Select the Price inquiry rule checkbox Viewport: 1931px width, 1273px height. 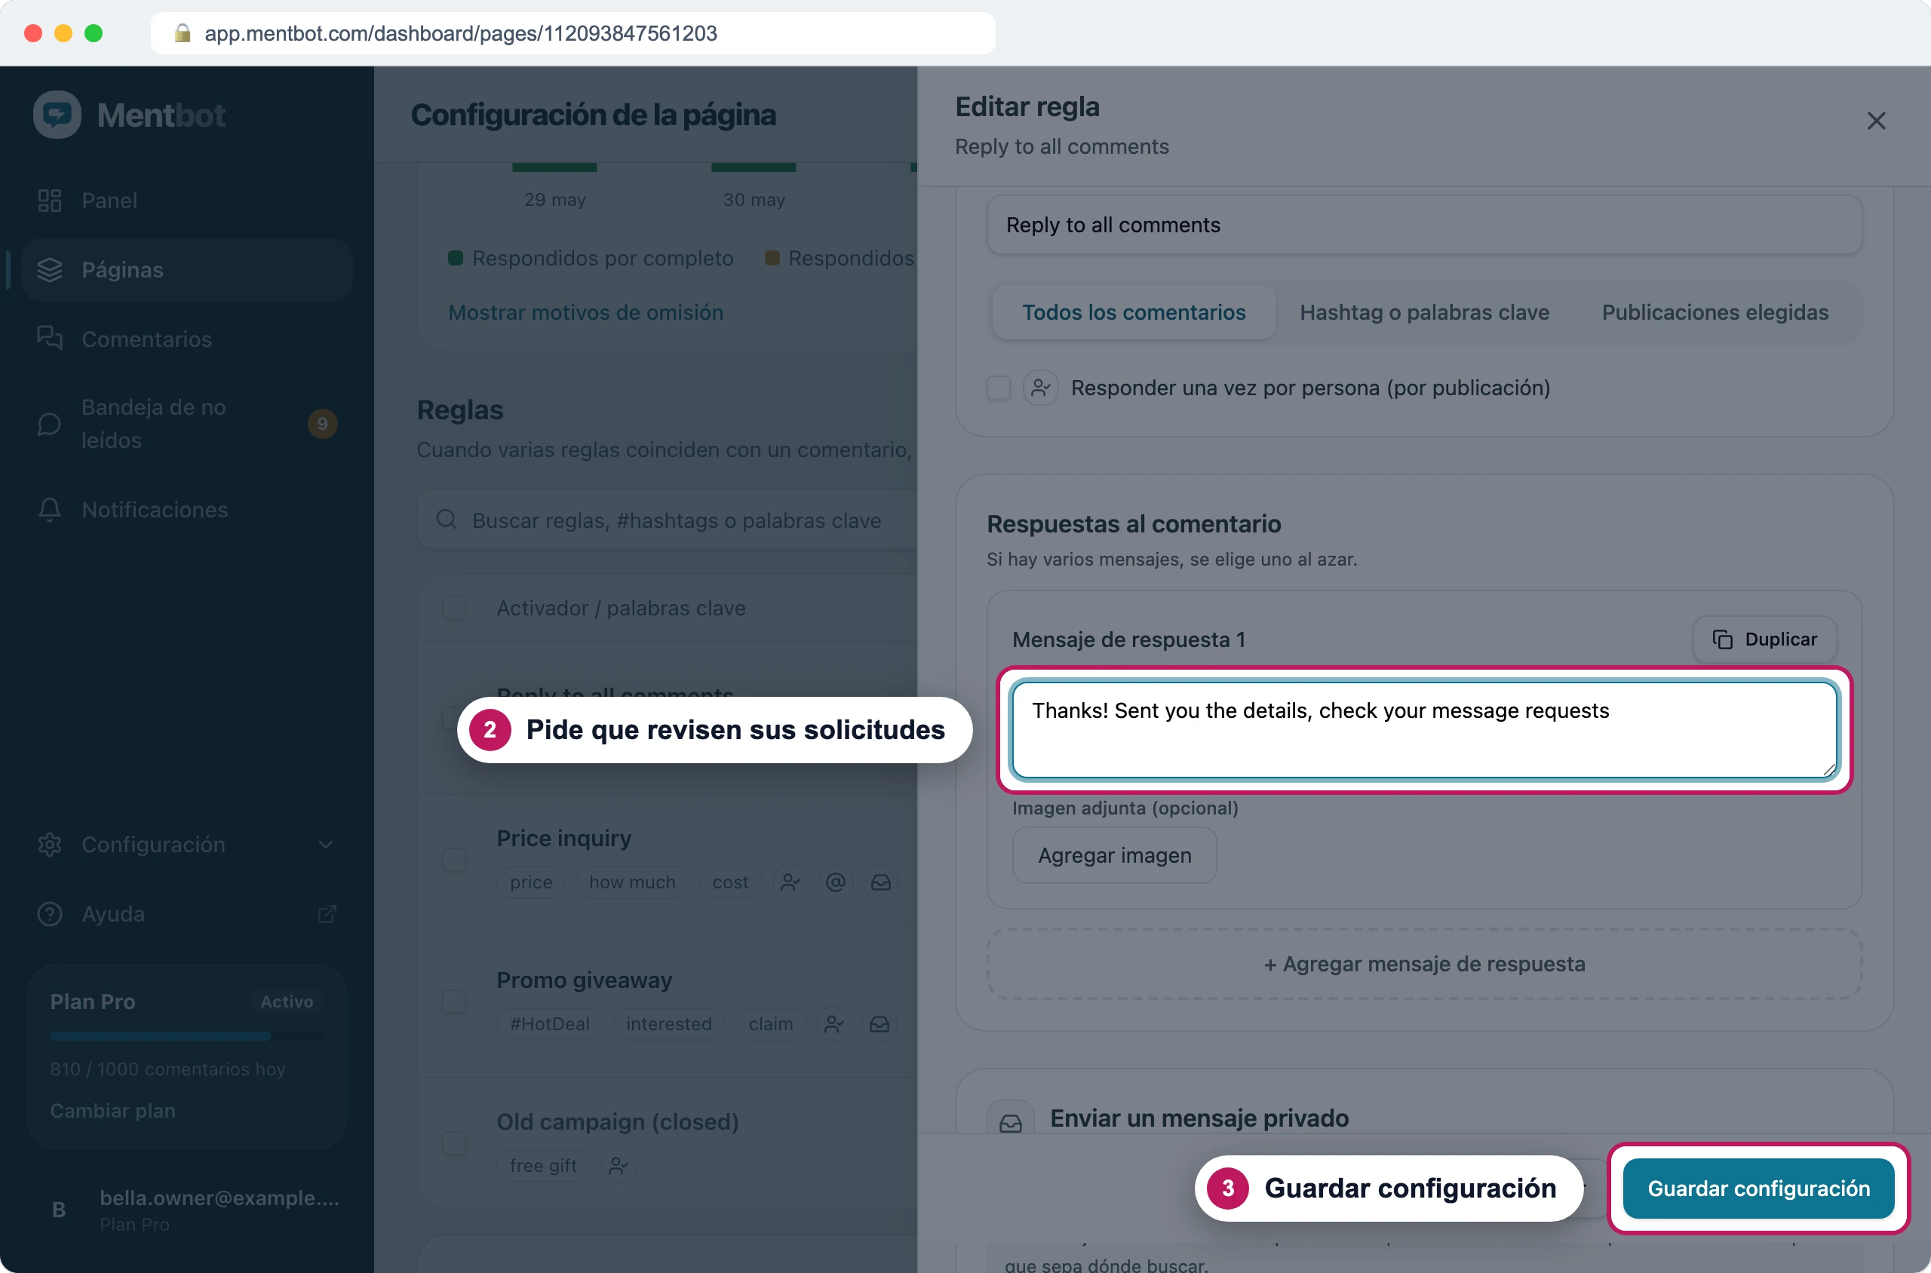(x=454, y=860)
